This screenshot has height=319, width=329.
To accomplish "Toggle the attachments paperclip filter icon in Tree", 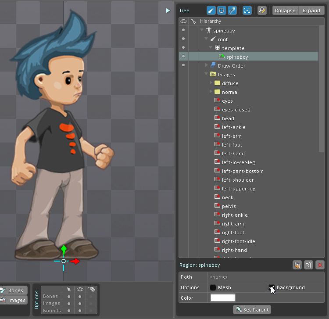I will tap(232, 11).
